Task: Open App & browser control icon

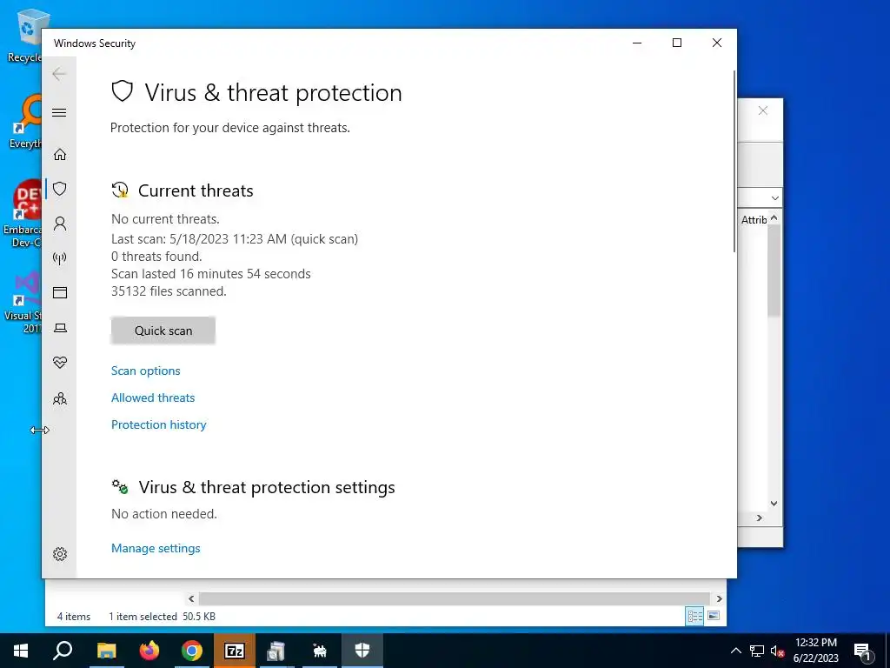Action: [x=60, y=292]
